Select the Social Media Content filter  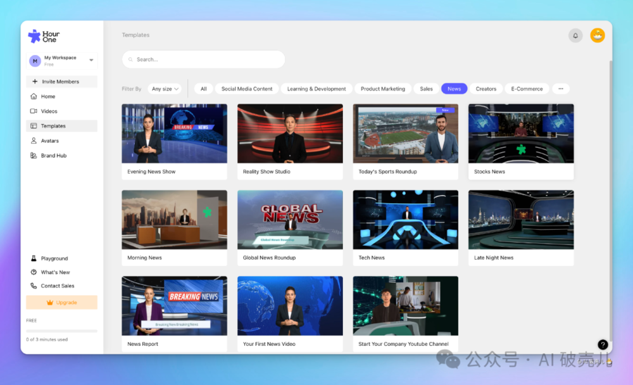[247, 89]
